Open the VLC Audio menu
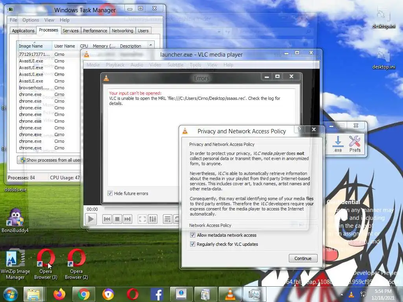 (x=137, y=65)
